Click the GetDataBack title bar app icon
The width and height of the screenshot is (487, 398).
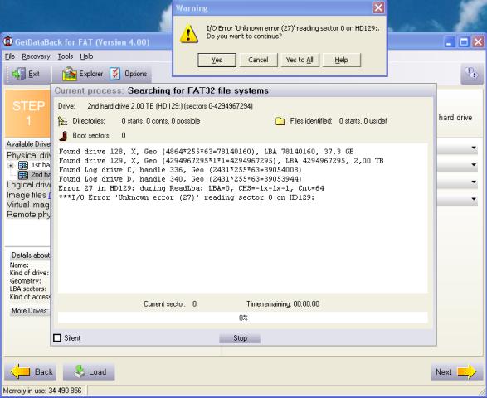pos(7,41)
